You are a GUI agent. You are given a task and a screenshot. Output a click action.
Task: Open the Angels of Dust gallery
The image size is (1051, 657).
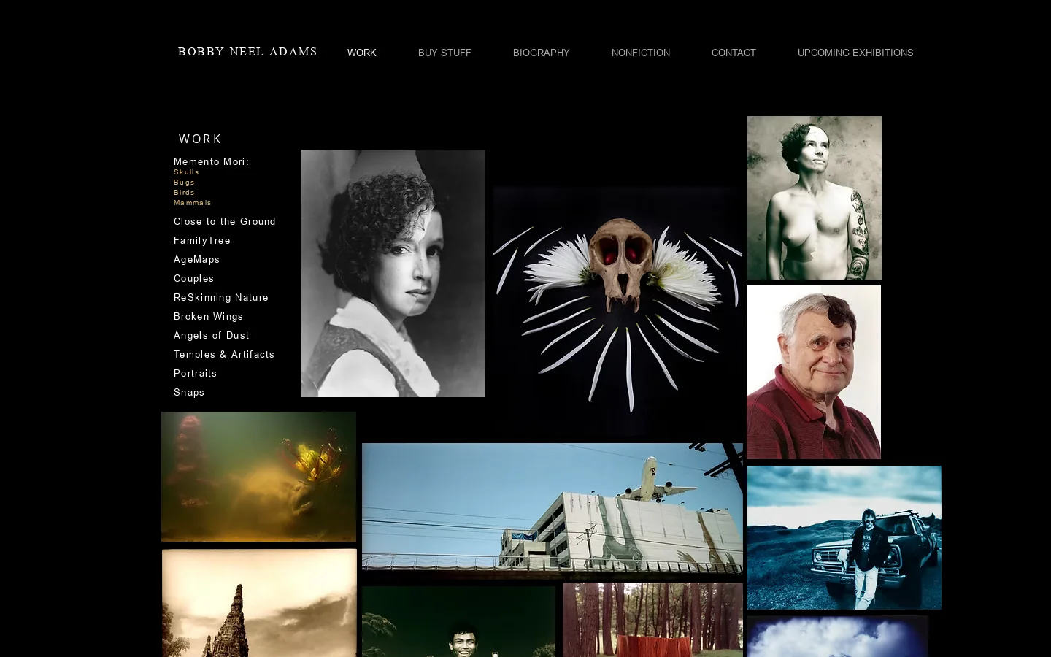(212, 335)
